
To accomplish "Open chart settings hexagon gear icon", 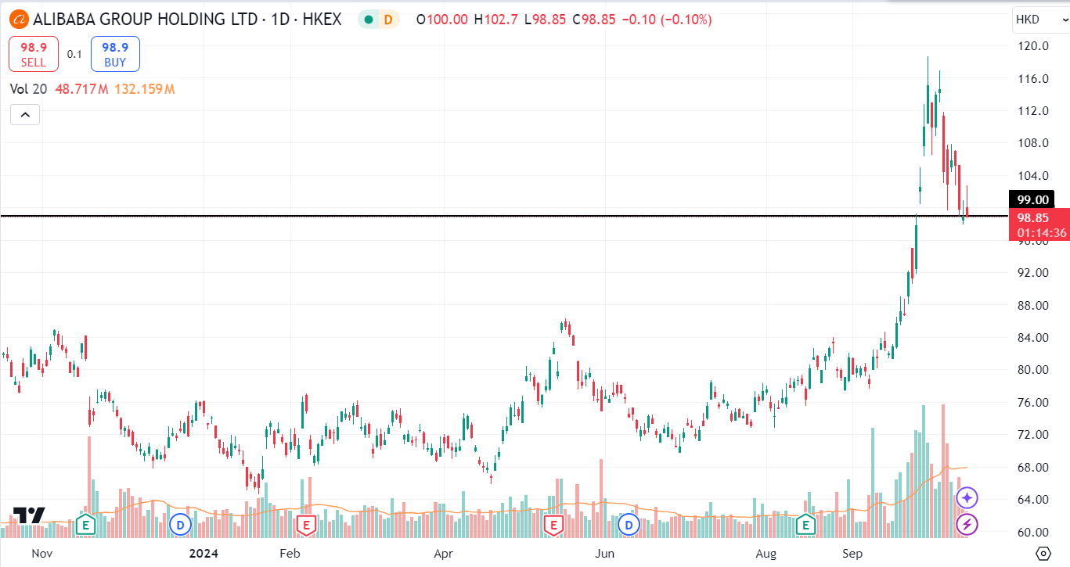I will point(1043,554).
